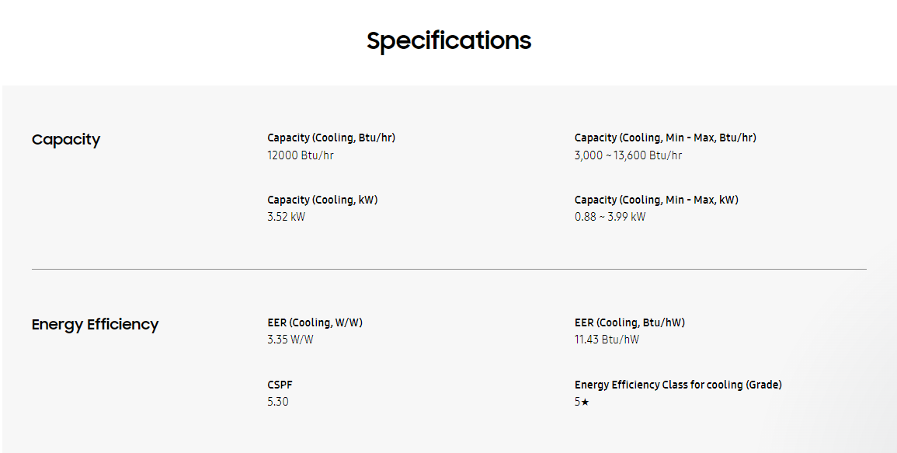
Task: Click the star symbol in the grade rating
Action: tap(585, 402)
